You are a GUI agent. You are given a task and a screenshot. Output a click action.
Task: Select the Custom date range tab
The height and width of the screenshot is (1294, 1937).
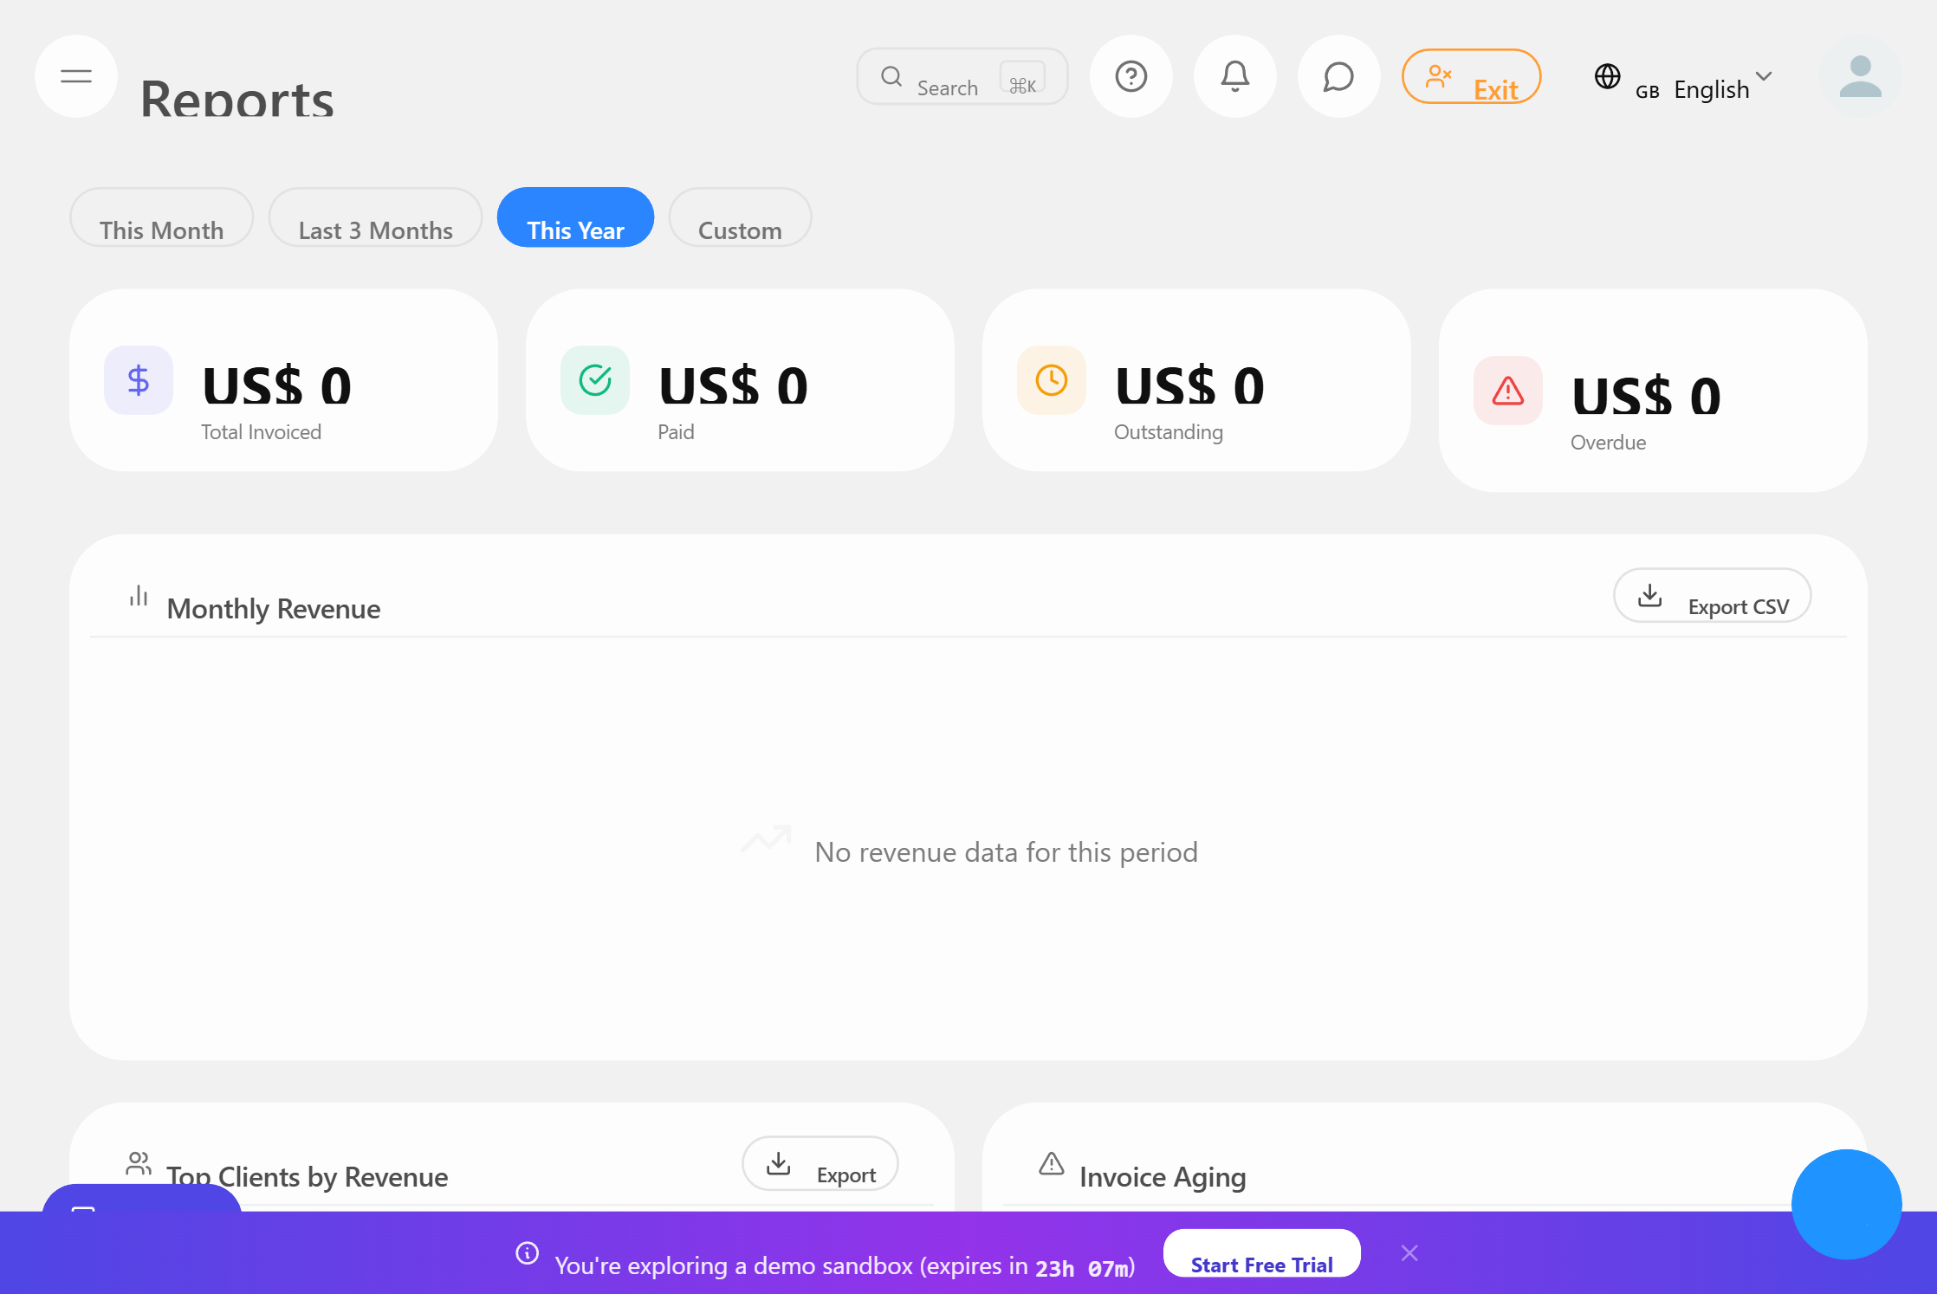[739, 230]
